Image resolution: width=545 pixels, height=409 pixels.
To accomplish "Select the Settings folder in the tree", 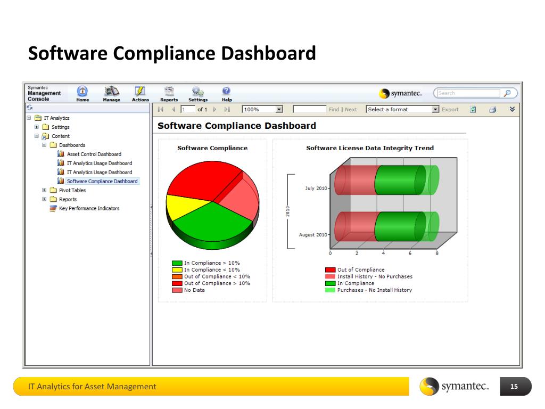I will (x=61, y=127).
